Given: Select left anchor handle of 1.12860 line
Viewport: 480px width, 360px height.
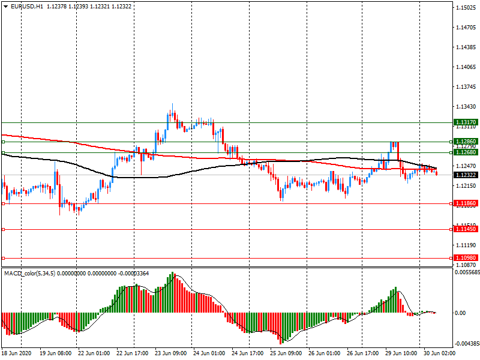Looking at the screenshot, I should coord(4,142).
